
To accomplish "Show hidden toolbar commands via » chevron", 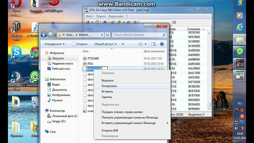I will click(x=123, y=44).
